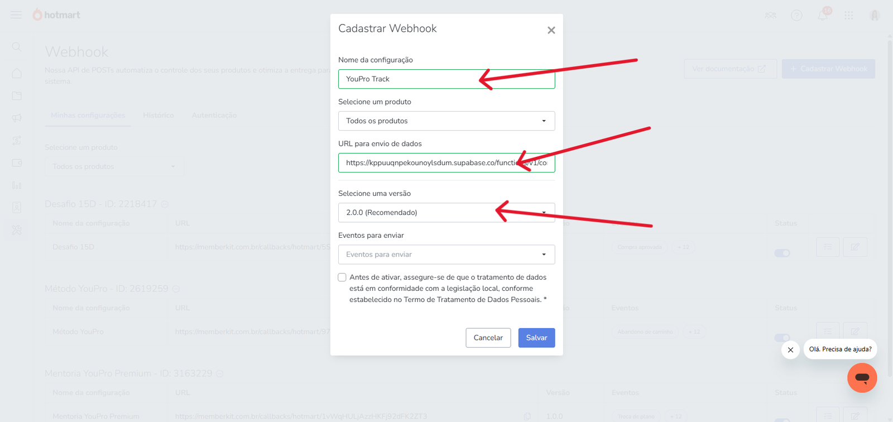The width and height of the screenshot is (893, 422).
Task: Open the orange chat support bubble
Action: pyautogui.click(x=862, y=378)
